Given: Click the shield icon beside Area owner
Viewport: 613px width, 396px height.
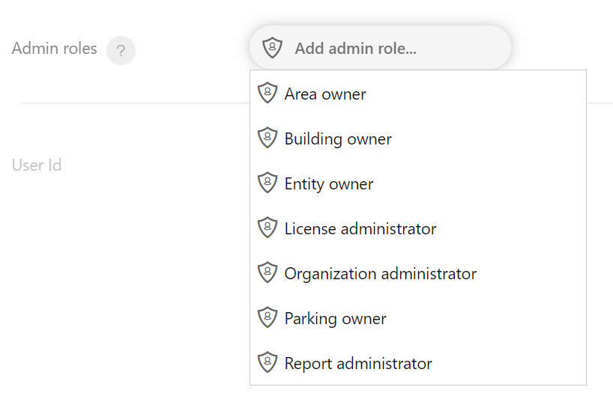Looking at the screenshot, I should pyautogui.click(x=268, y=93).
